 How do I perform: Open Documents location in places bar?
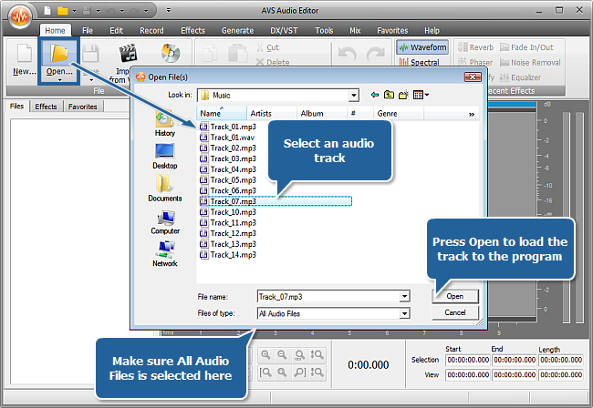point(164,188)
